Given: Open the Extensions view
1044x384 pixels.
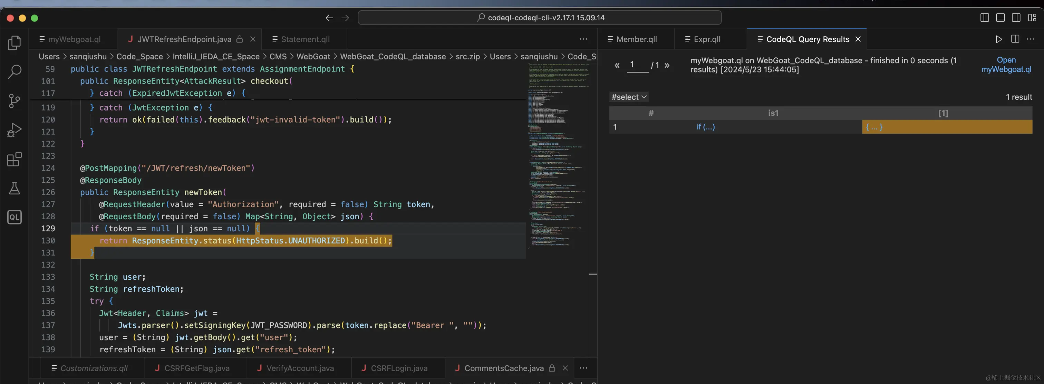Looking at the screenshot, I should click(x=14, y=159).
